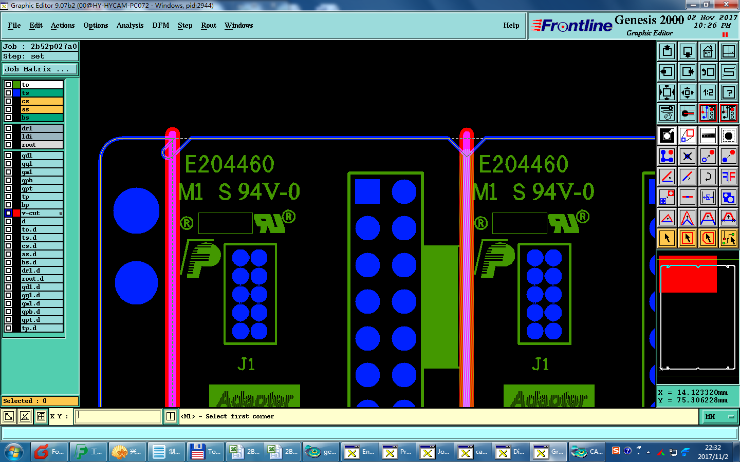Click the connect blue points tool icon

(667, 156)
